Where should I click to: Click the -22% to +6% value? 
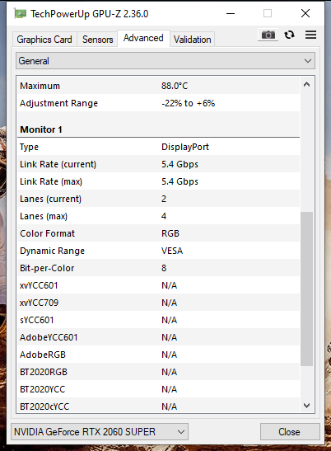tap(189, 103)
